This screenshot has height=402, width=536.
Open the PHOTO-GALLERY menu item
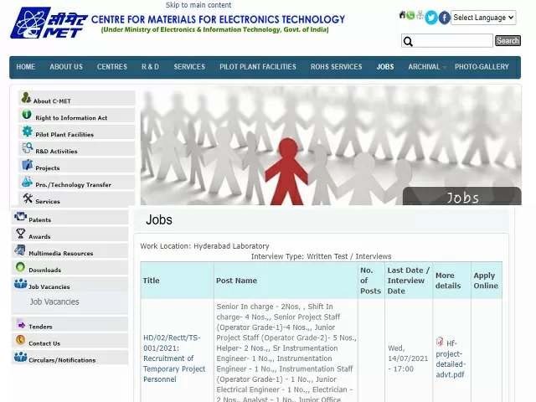tap(482, 67)
